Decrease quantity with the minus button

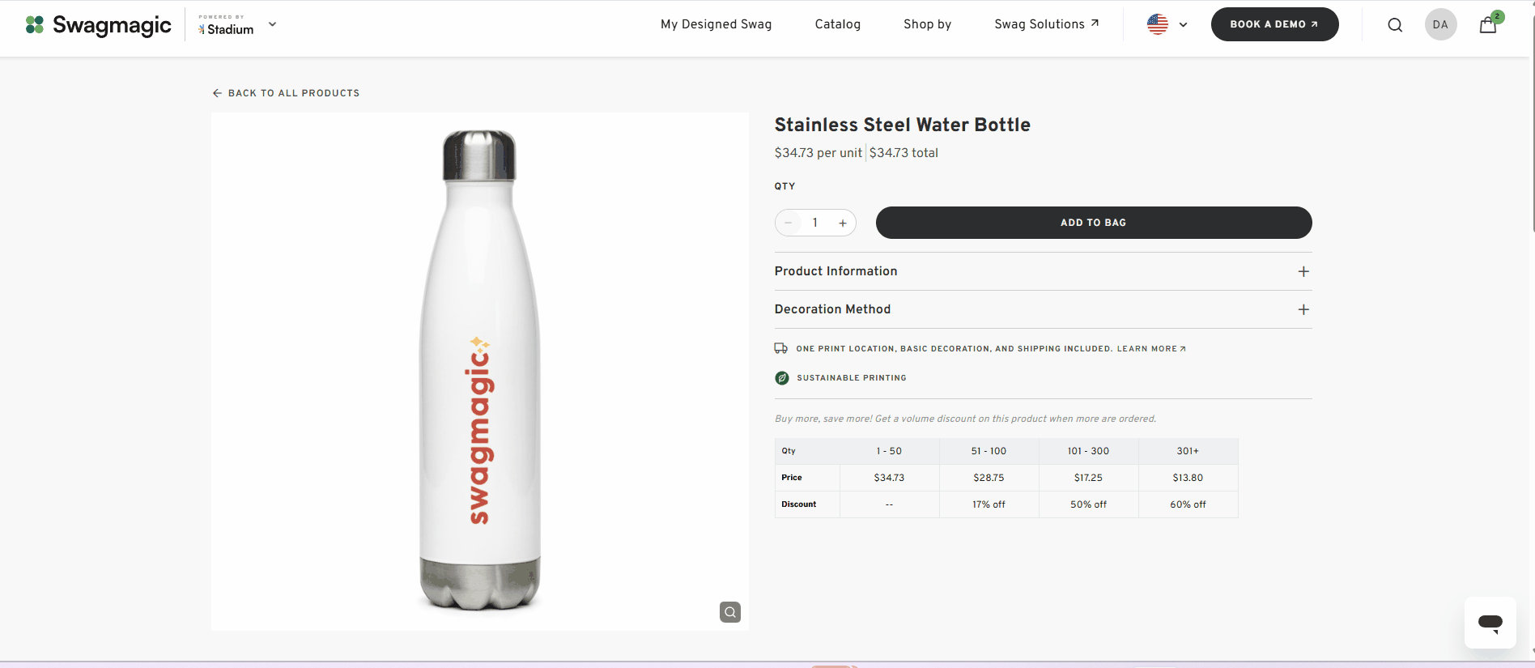[788, 223]
